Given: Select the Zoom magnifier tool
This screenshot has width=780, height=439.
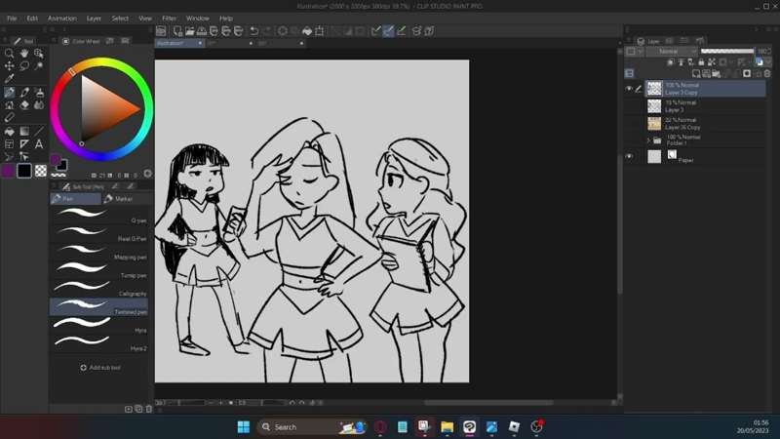Looking at the screenshot, I should [x=9, y=54].
